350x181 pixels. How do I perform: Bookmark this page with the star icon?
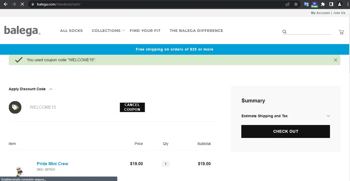[296, 4]
